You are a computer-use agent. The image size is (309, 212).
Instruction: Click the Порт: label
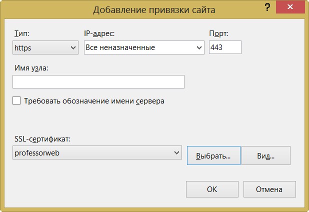pyautogui.click(x=218, y=33)
